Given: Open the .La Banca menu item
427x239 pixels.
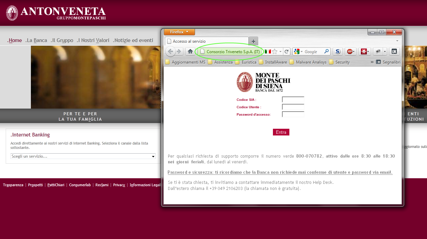Looking at the screenshot, I should [36, 40].
